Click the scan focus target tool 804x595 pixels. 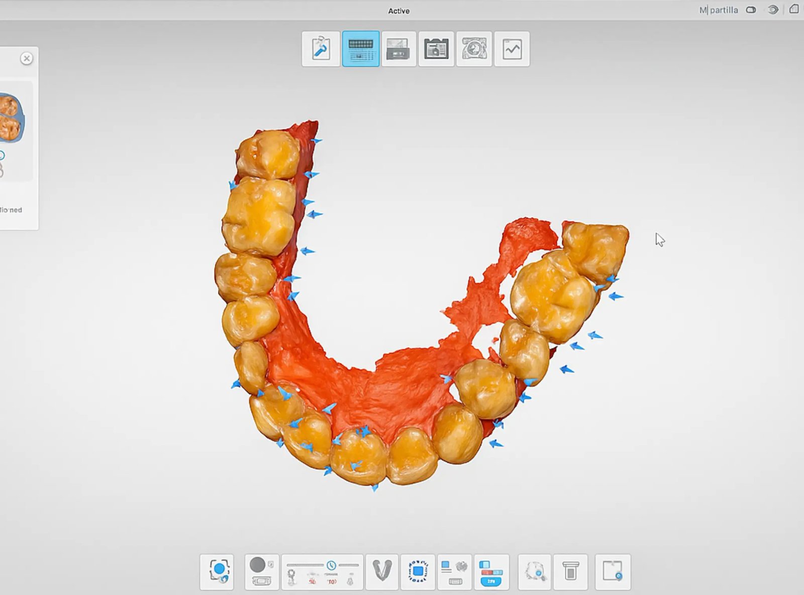click(x=217, y=572)
